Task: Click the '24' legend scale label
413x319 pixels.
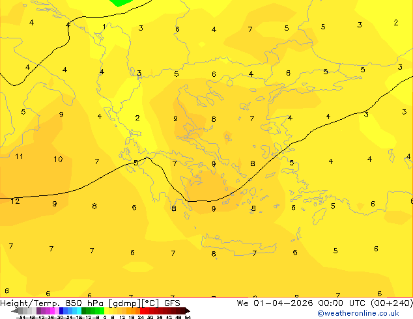Action: pyautogui.click(x=141, y=318)
